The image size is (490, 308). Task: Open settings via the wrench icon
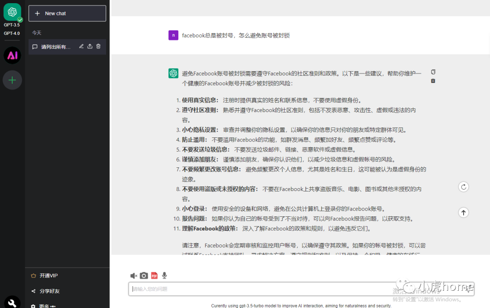tap(12, 302)
